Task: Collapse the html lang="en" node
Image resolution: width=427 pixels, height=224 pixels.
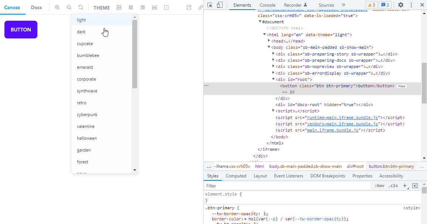Action: 264,35
